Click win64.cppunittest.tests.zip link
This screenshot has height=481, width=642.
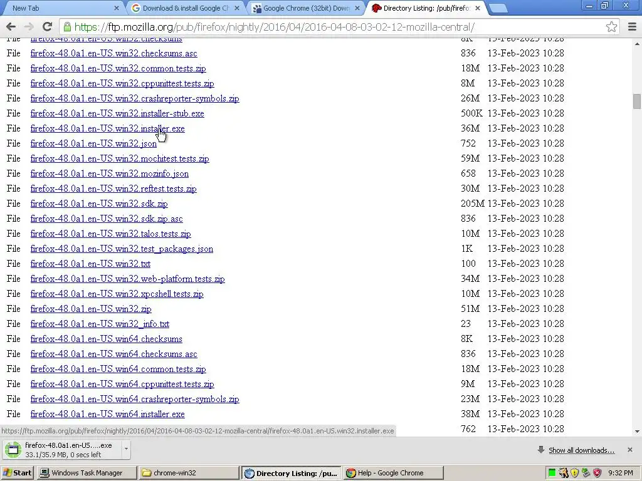122,384
